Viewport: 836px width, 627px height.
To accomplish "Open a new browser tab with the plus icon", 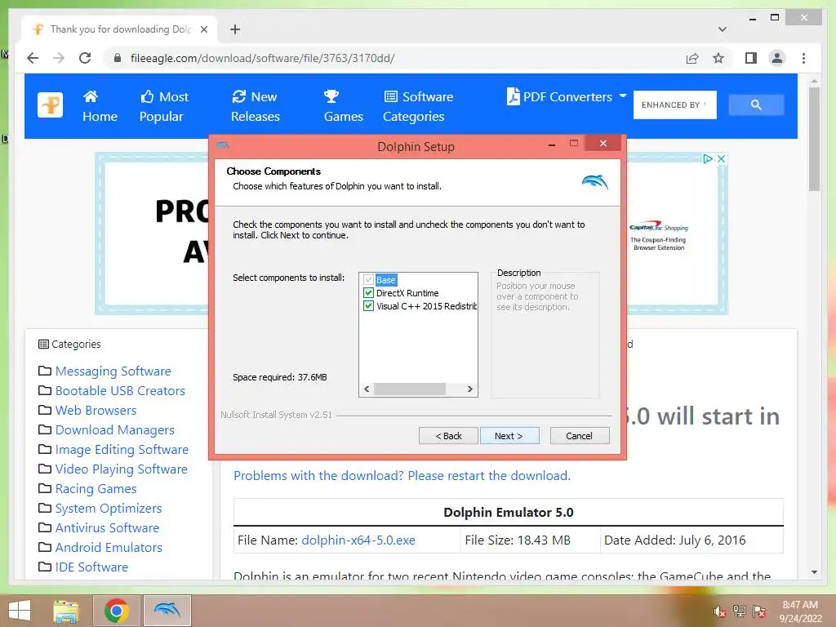I will [x=235, y=29].
